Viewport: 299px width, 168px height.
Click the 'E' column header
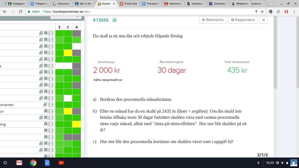(59, 27)
